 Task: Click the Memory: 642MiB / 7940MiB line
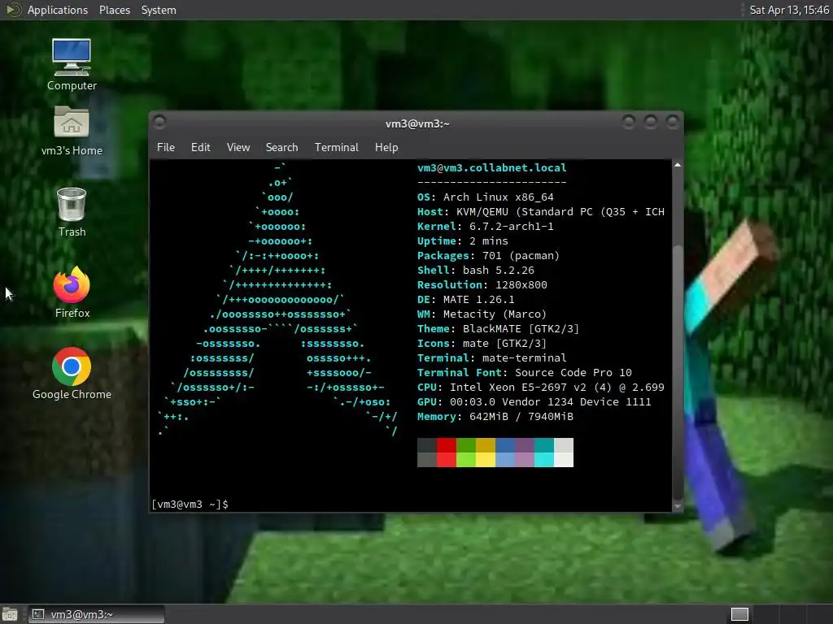click(495, 417)
